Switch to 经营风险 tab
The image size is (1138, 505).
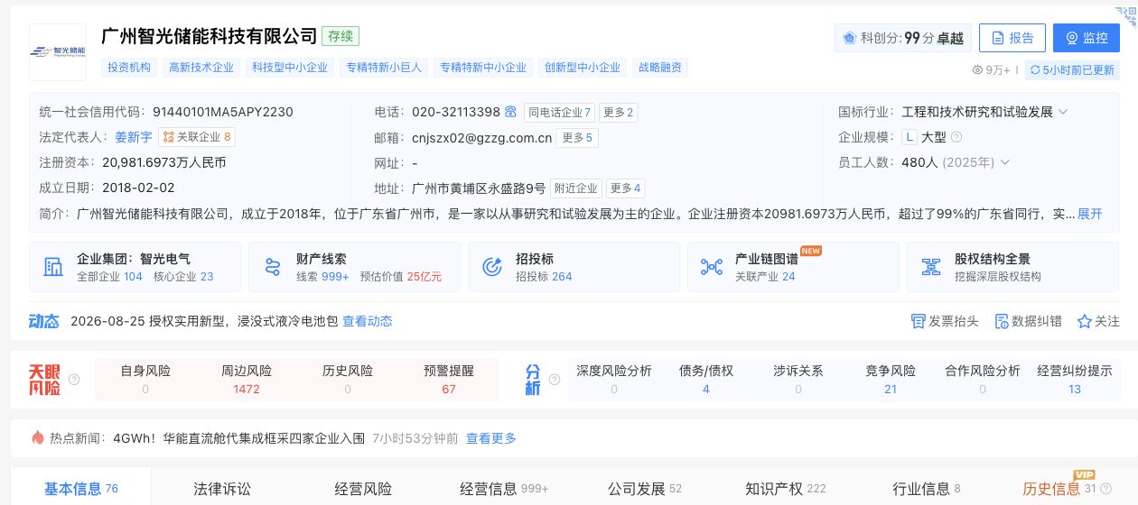pos(363,489)
